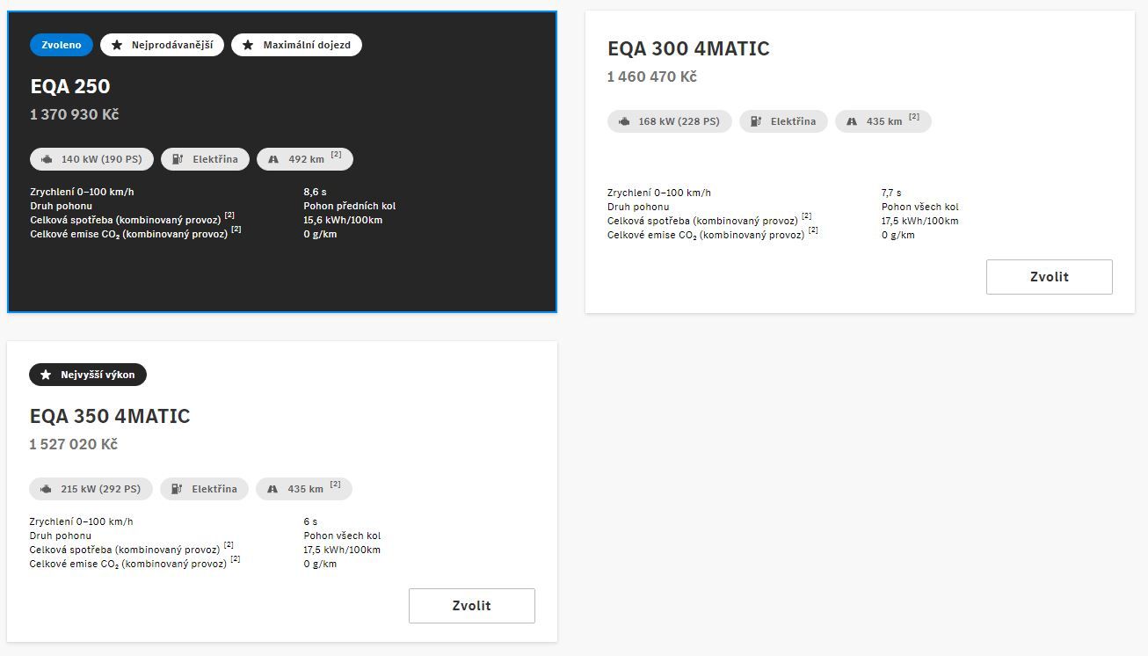
Task: Click the 492 km range chip
Action: 305,159
